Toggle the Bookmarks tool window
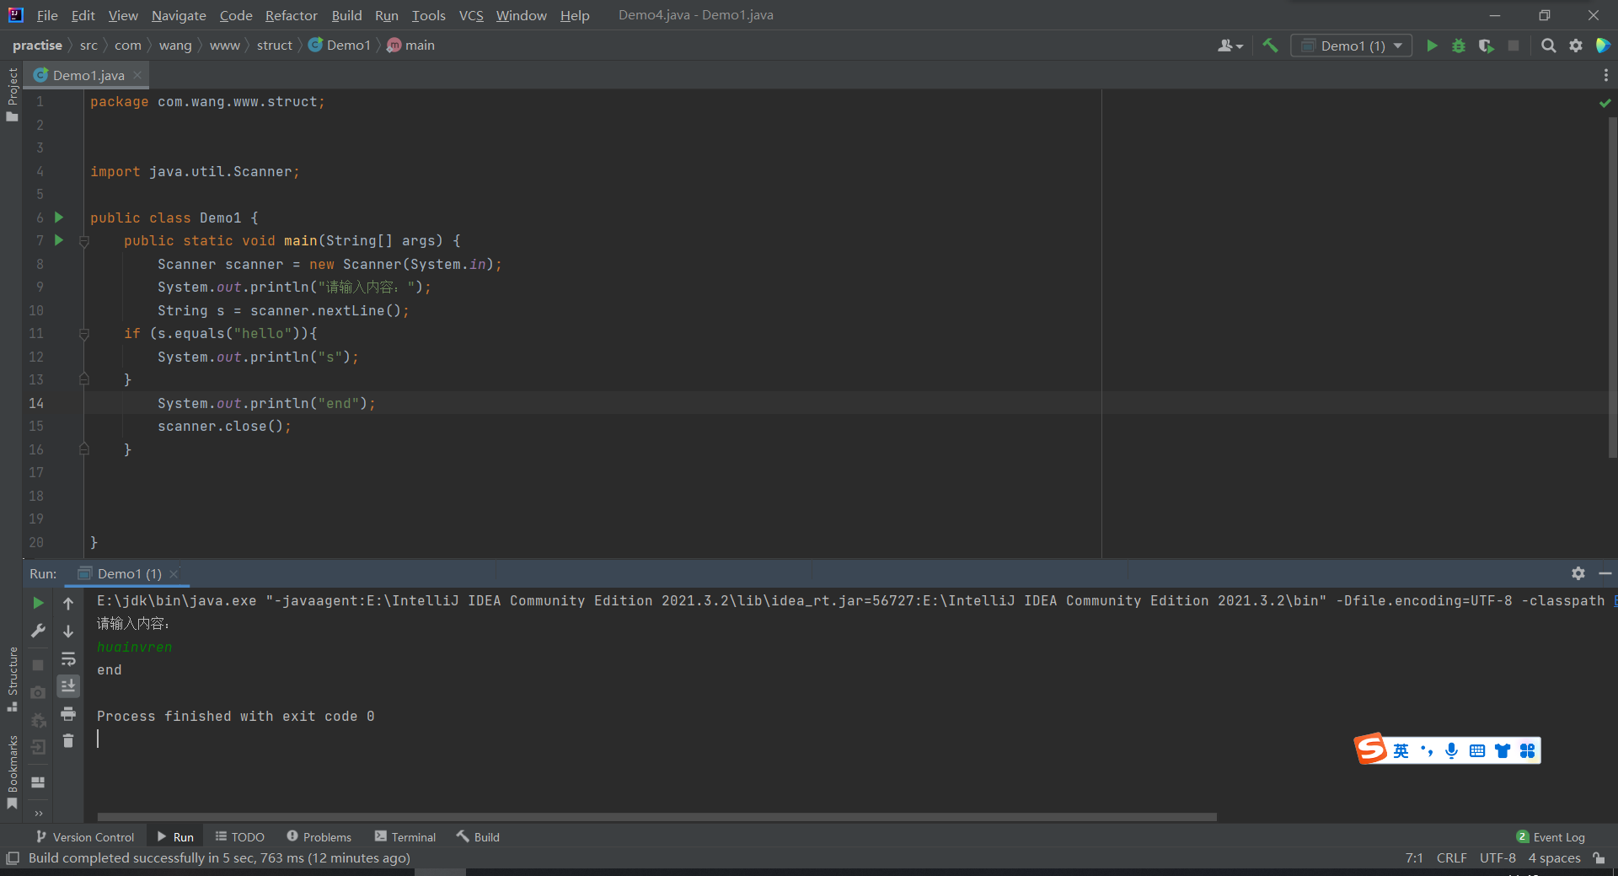The image size is (1618, 876). [12, 772]
